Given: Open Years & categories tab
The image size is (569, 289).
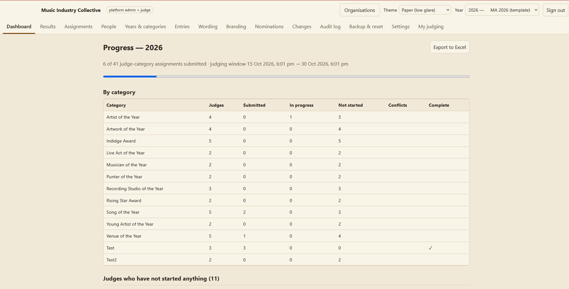Looking at the screenshot, I should [x=145, y=27].
